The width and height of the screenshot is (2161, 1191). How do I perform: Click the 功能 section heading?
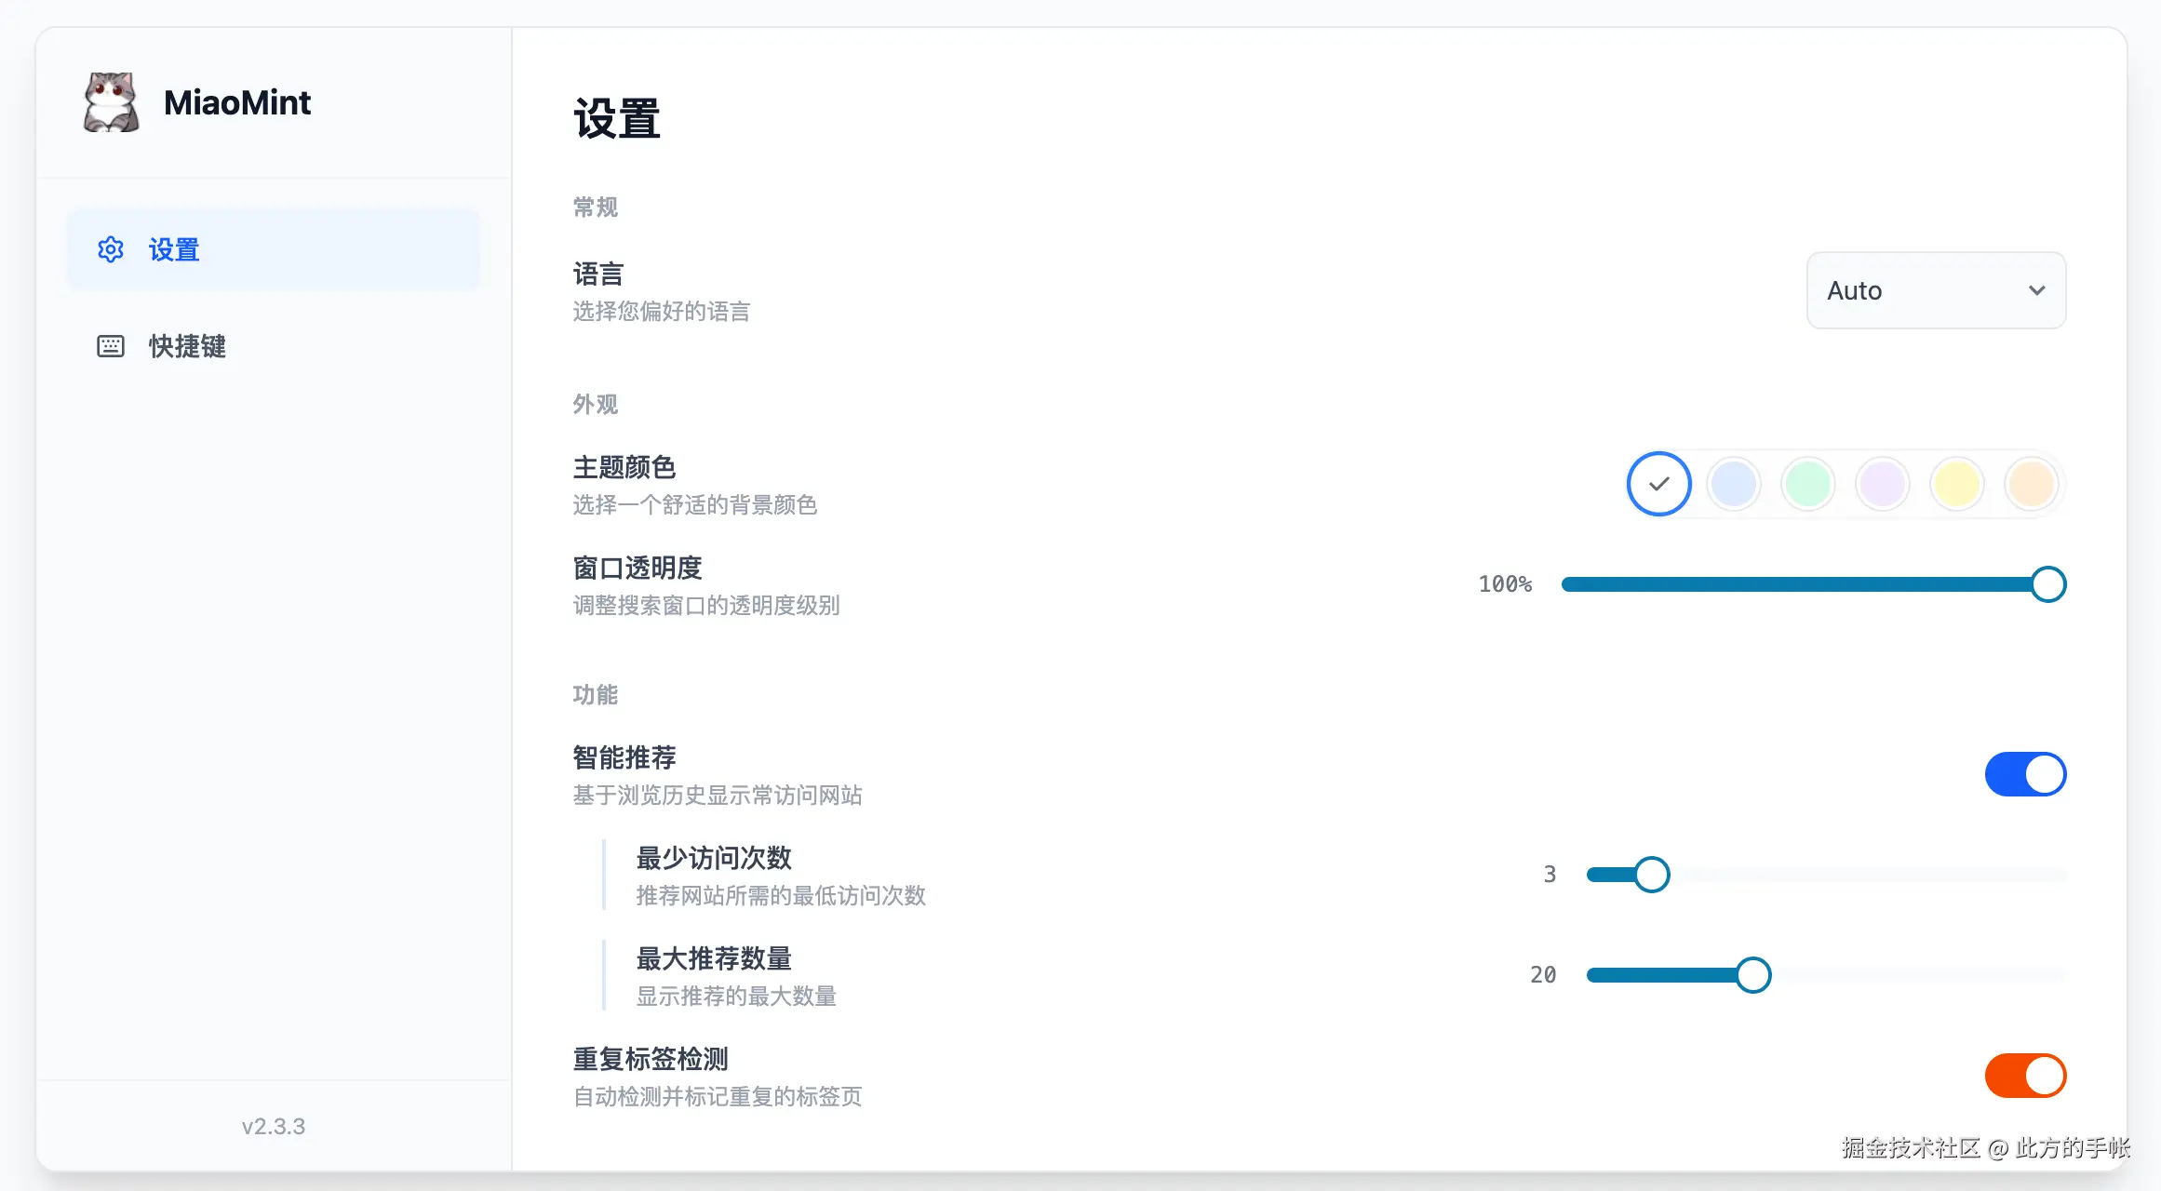(596, 694)
